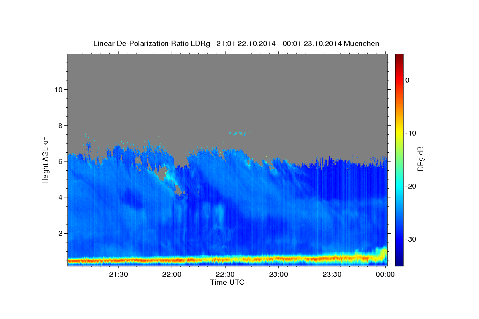Click the '23:00' time axis label
The width and height of the screenshot is (479, 319).
(x=279, y=274)
